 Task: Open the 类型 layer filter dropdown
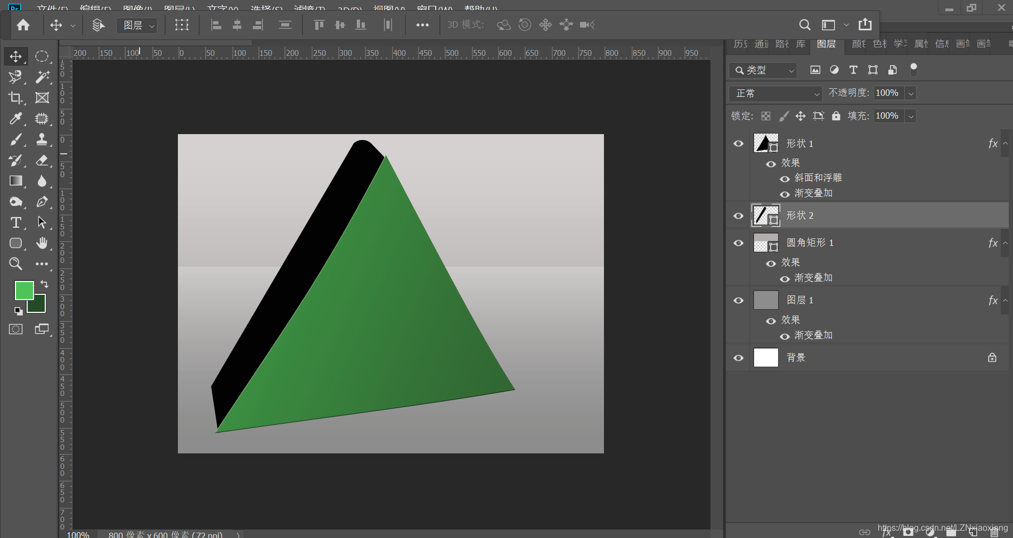point(763,70)
